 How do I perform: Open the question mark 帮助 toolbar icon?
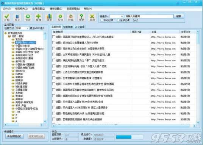click(81, 17)
